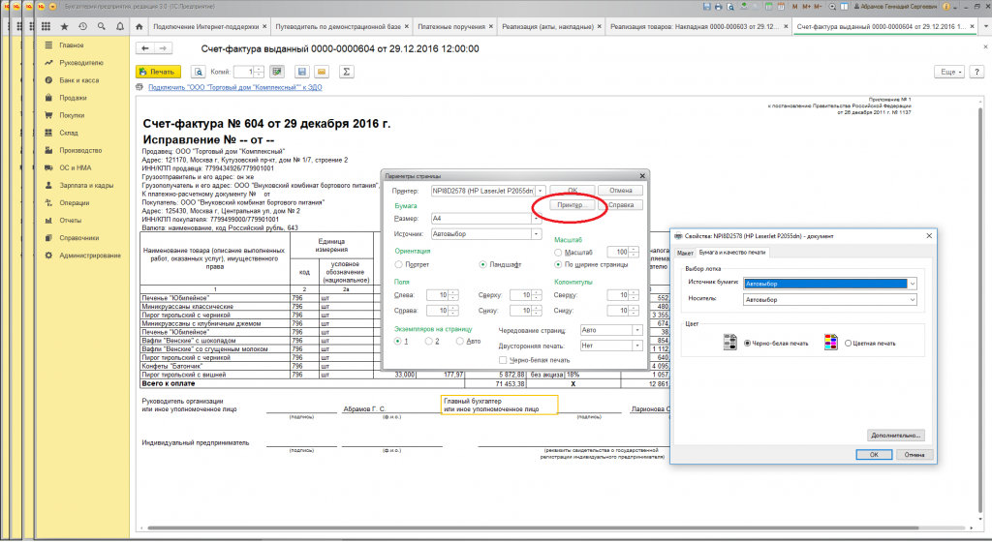Click the M- memory subtract button
Image resolution: width=992 pixels, height=542 pixels.
[818, 7]
